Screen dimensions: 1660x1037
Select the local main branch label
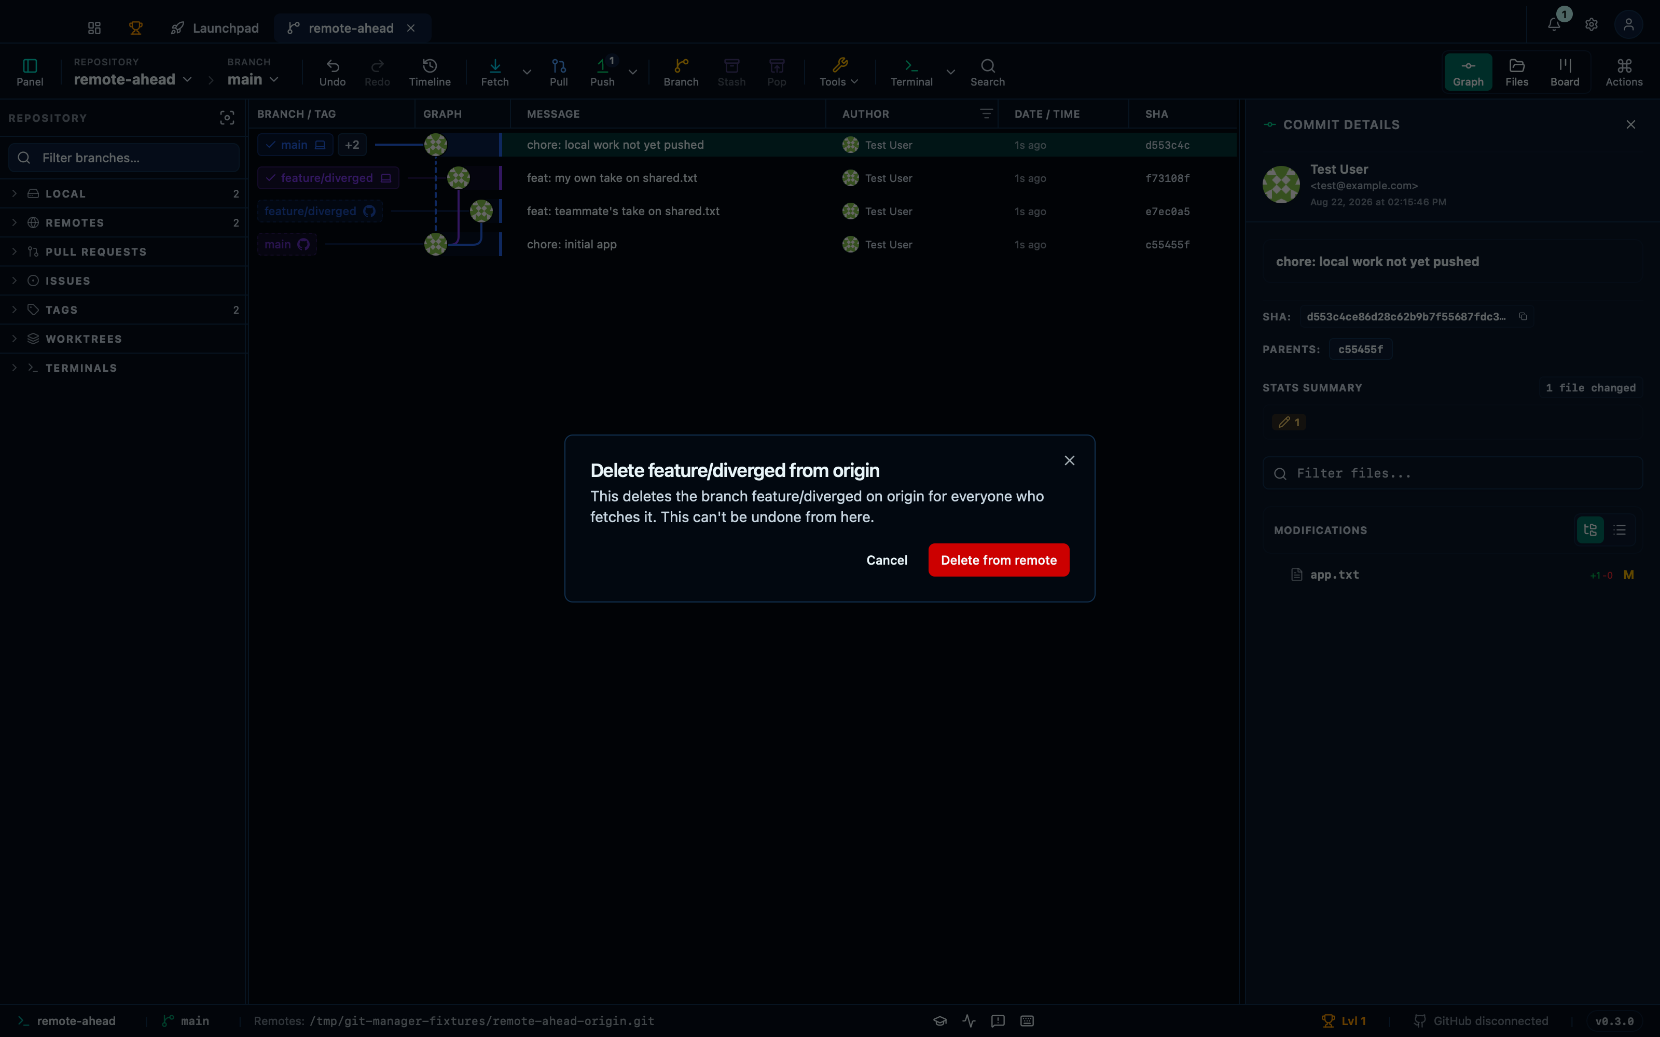point(296,145)
